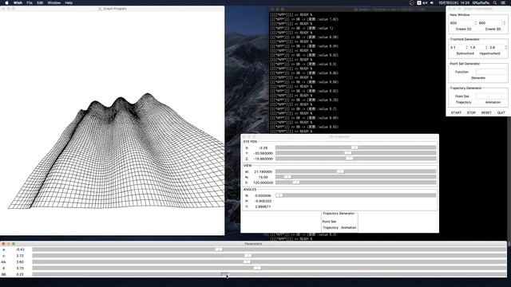Click the START button
The height and width of the screenshot is (287, 511).
point(456,112)
